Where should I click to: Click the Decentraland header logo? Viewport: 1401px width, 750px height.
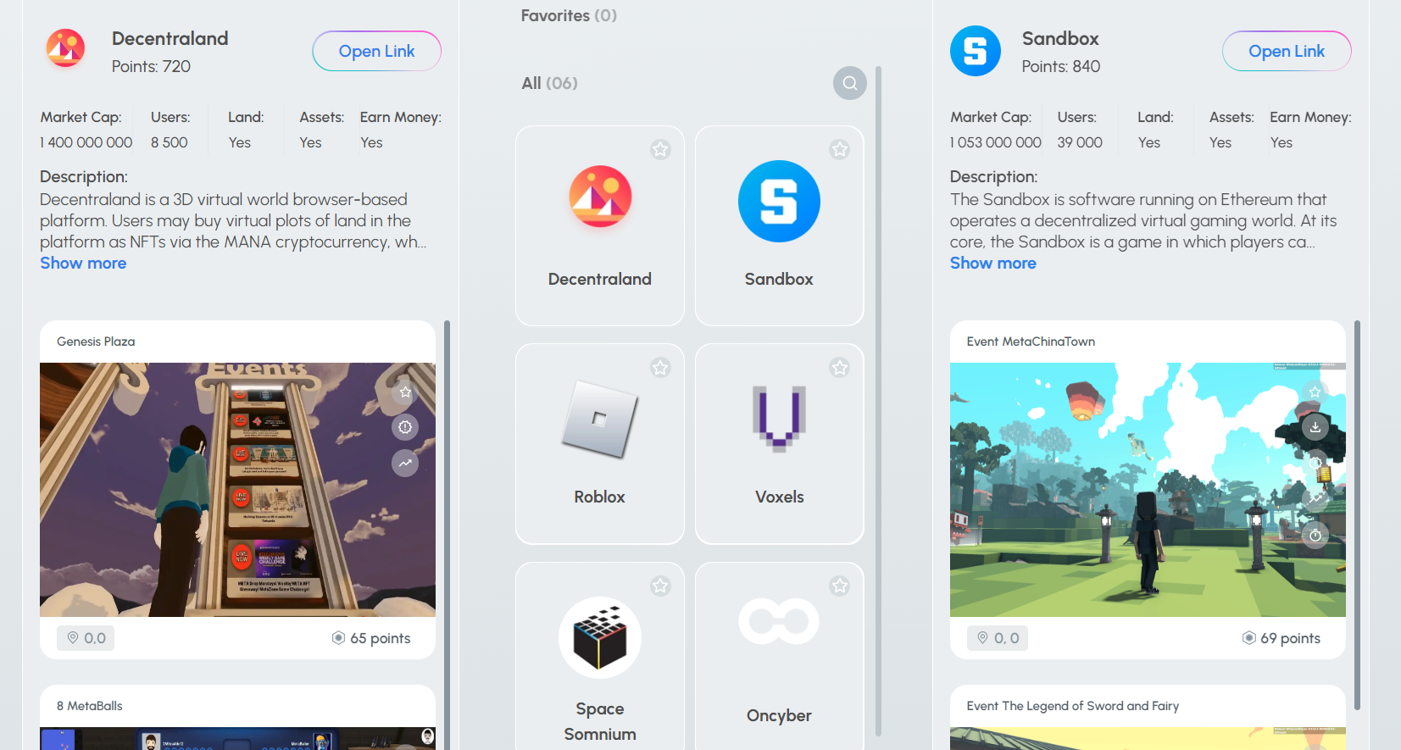point(65,47)
